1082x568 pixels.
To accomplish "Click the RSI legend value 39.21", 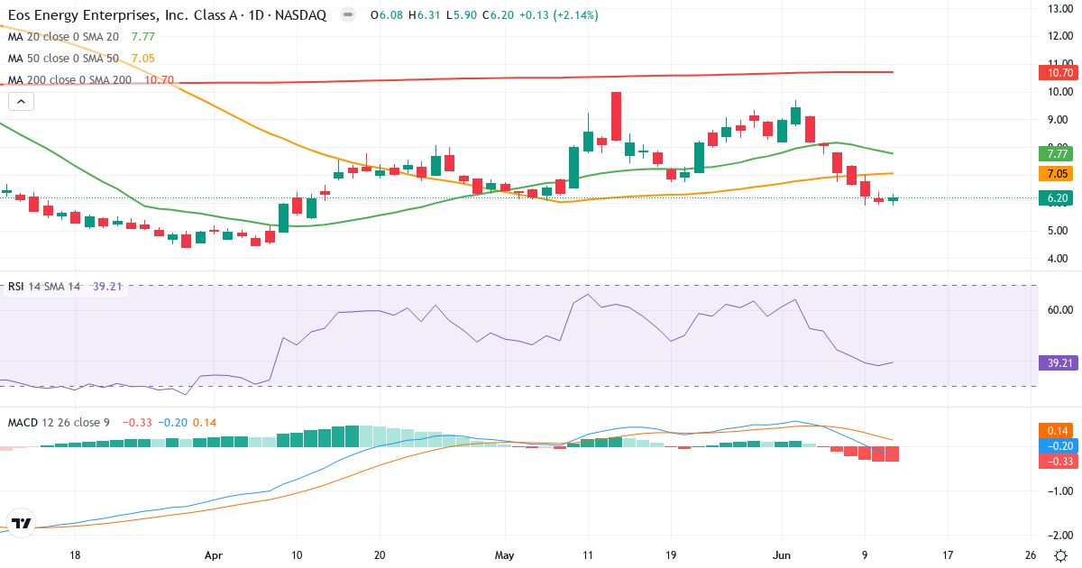I will point(107,287).
